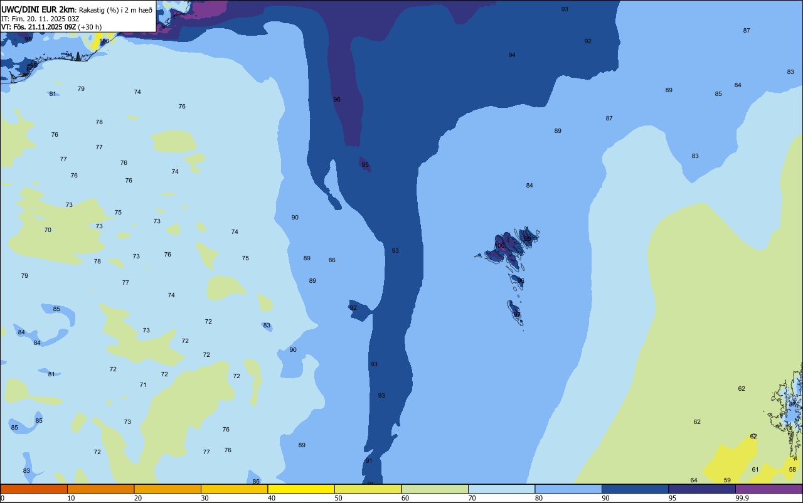Click the map humidity value 58

pyautogui.click(x=792, y=469)
